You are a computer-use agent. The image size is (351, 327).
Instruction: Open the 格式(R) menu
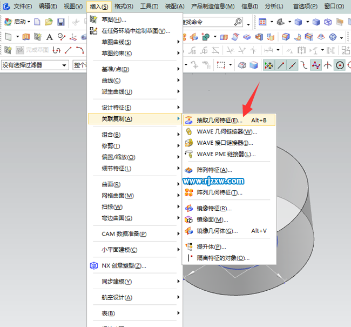click(124, 6)
